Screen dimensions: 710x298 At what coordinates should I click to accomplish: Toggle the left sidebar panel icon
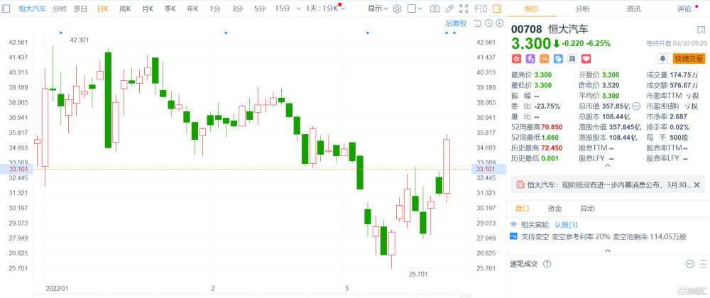[x=6, y=9]
